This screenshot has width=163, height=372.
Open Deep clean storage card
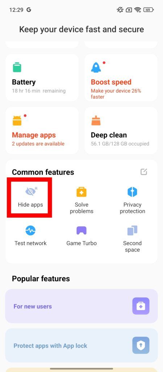(121, 130)
